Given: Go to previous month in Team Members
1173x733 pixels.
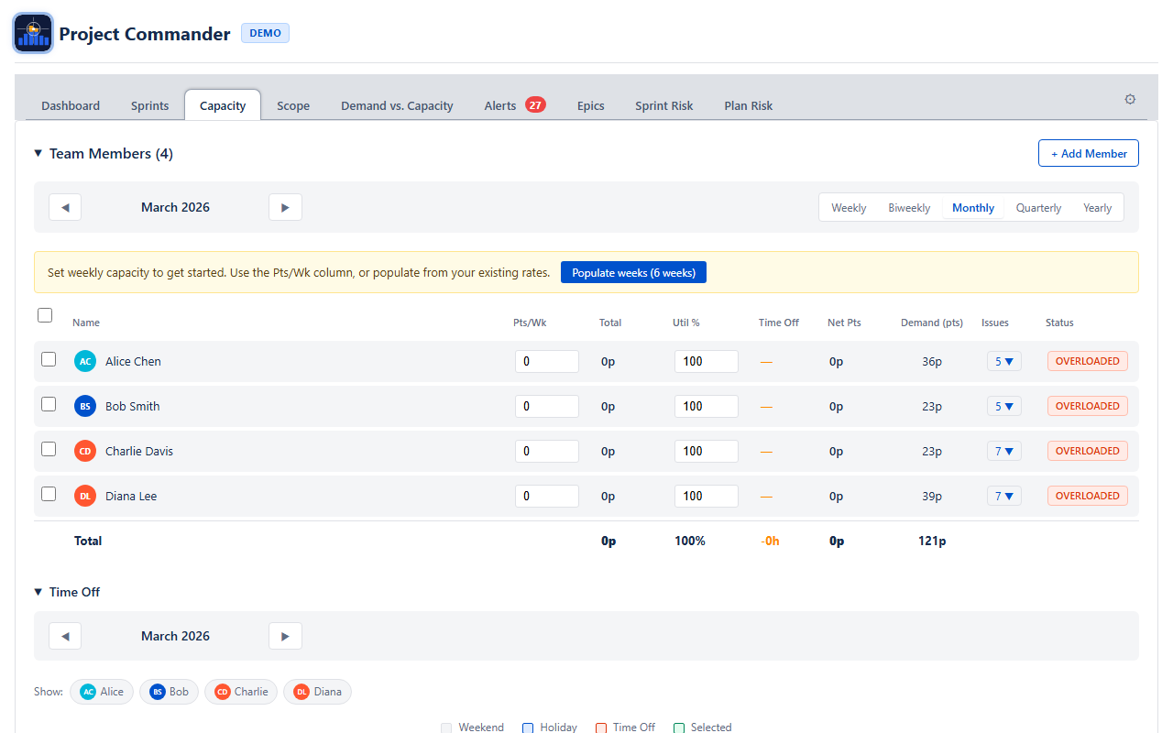Looking at the screenshot, I should 65,207.
